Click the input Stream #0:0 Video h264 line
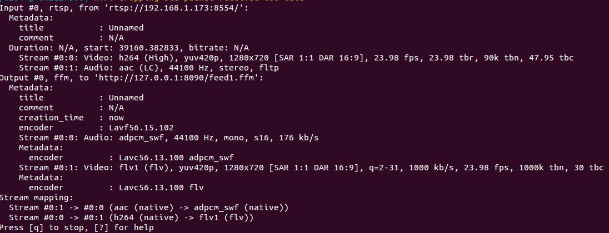609x233 pixels. (296, 58)
